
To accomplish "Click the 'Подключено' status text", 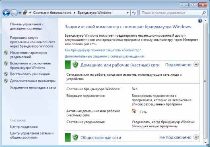I will (x=178, y=65).
